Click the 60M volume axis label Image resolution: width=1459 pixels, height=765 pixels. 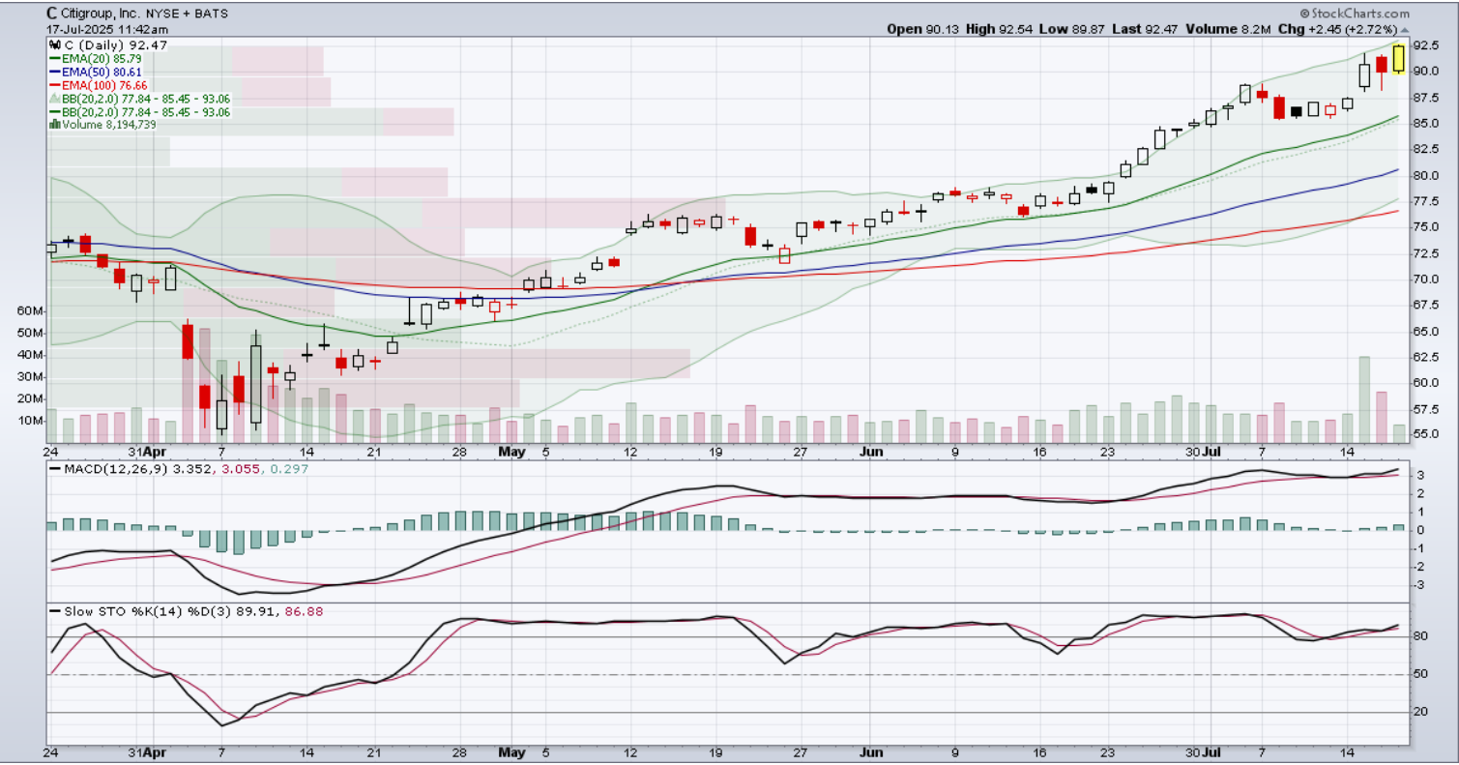pyautogui.click(x=30, y=311)
